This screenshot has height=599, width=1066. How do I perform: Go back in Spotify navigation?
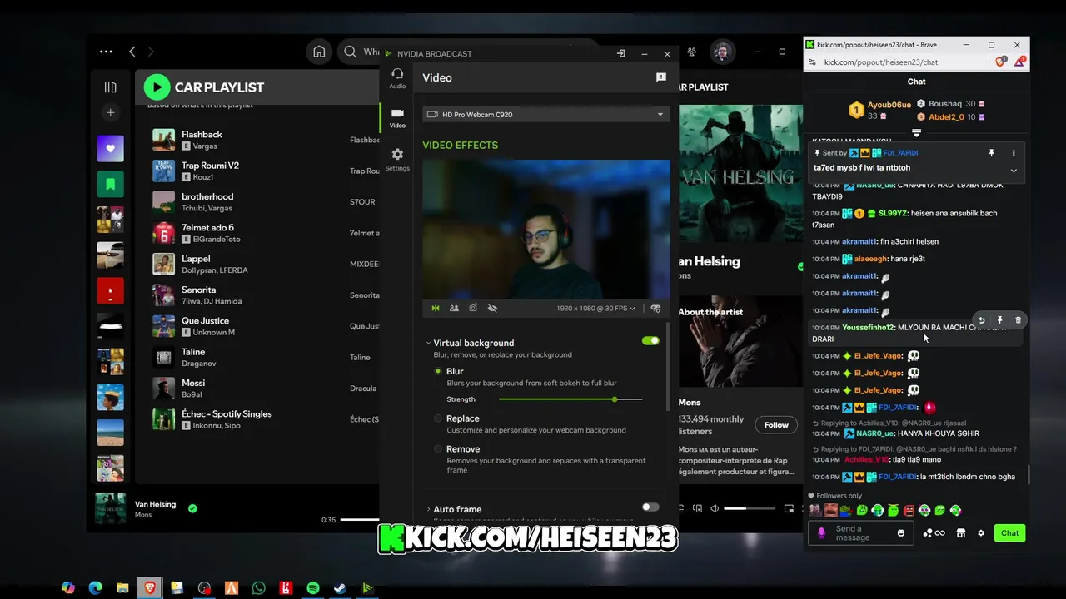132,52
